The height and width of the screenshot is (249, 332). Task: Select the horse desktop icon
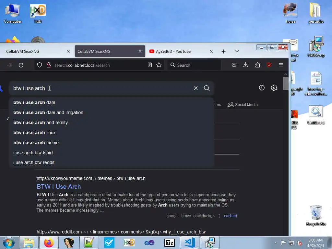pos(290,13)
